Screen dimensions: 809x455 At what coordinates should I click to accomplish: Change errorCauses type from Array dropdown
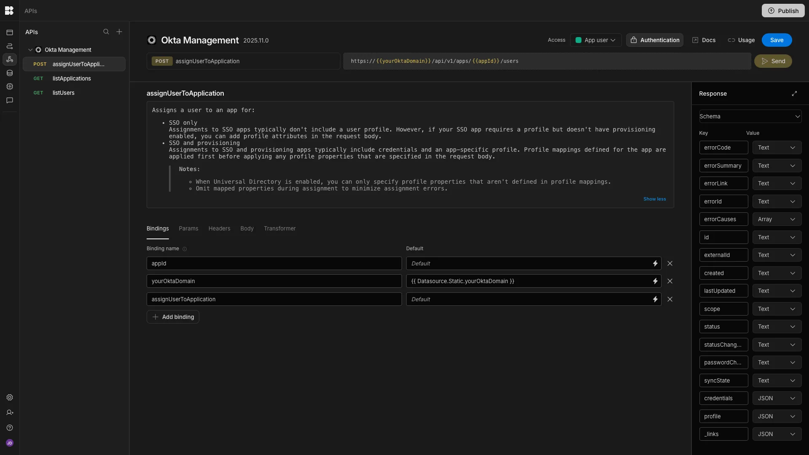click(777, 219)
